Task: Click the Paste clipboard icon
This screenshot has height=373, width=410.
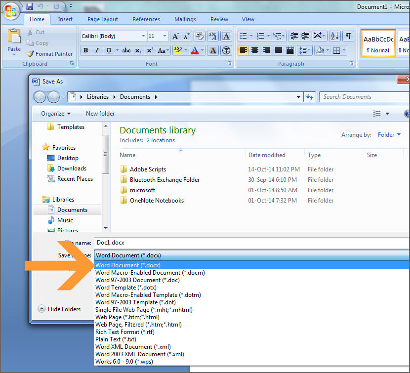Action: pos(14,37)
